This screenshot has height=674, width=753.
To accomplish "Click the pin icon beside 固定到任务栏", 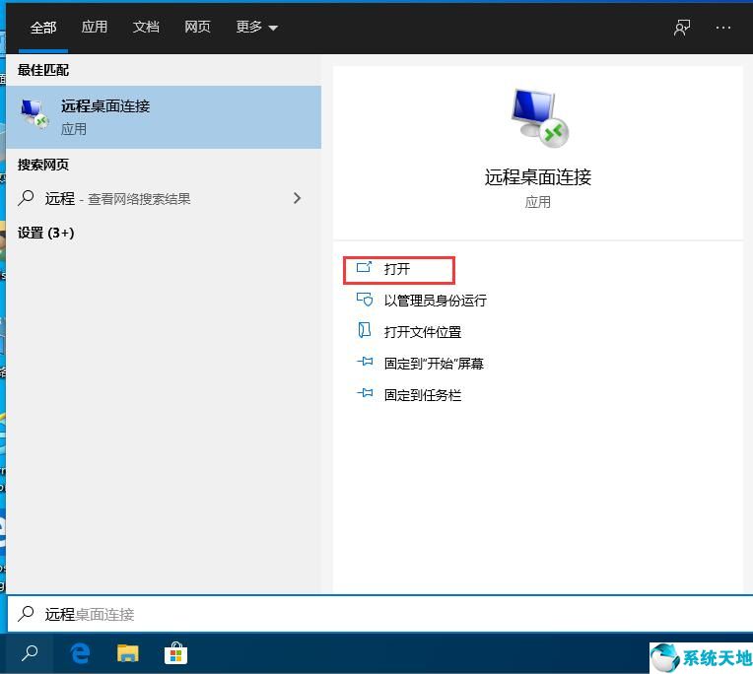I will click(365, 393).
